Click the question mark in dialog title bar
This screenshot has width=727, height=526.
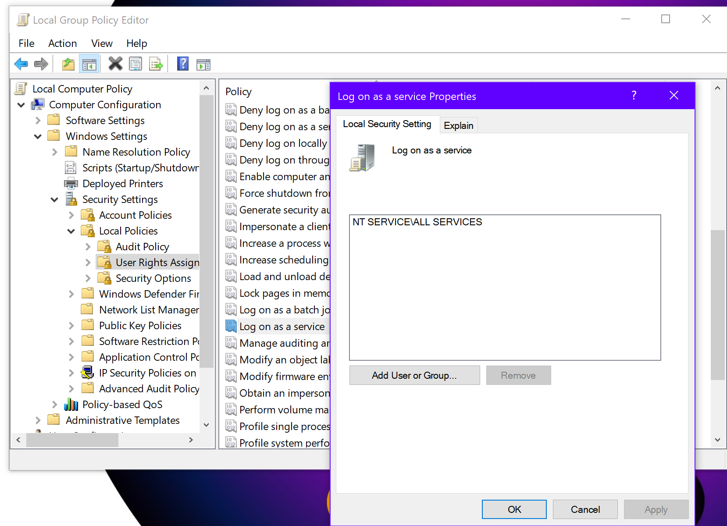[634, 96]
